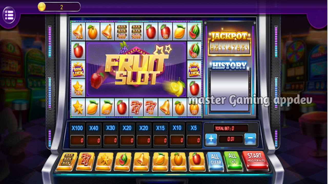Click the green ALL +1 button
Image resolution: width=328 pixels, height=184 pixels.
233,160
